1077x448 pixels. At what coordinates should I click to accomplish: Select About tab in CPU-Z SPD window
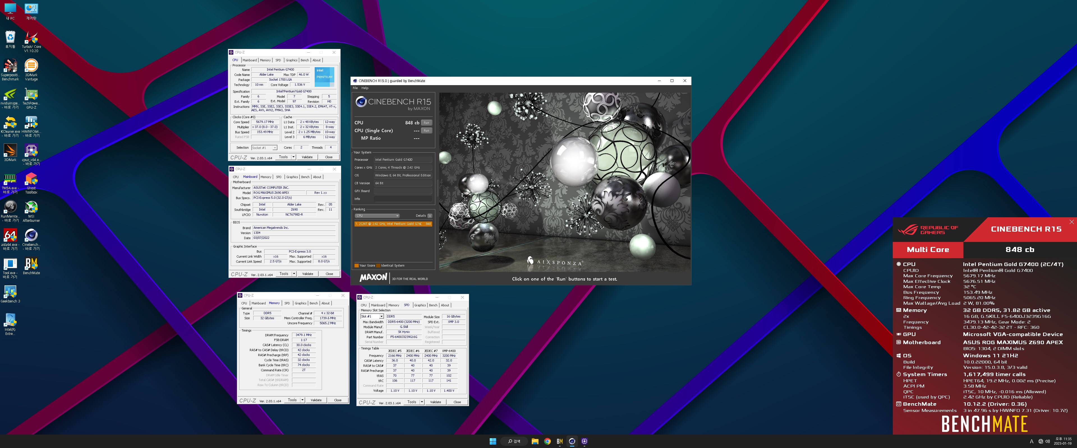pyautogui.click(x=445, y=305)
